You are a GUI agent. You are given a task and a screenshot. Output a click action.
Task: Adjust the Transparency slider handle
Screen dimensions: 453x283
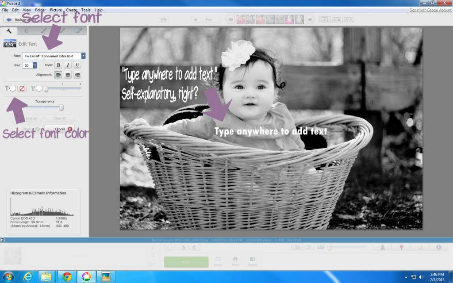(61, 107)
